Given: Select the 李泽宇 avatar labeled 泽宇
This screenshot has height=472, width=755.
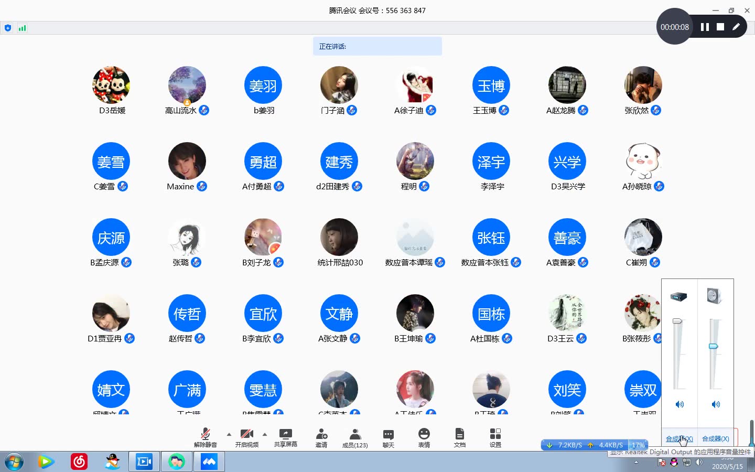Looking at the screenshot, I should [x=491, y=161].
